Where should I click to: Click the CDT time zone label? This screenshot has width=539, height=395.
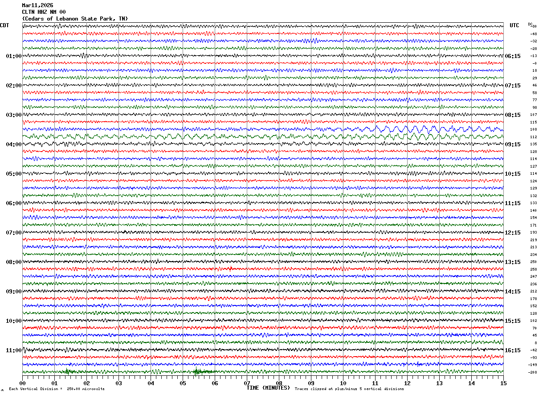(4, 25)
